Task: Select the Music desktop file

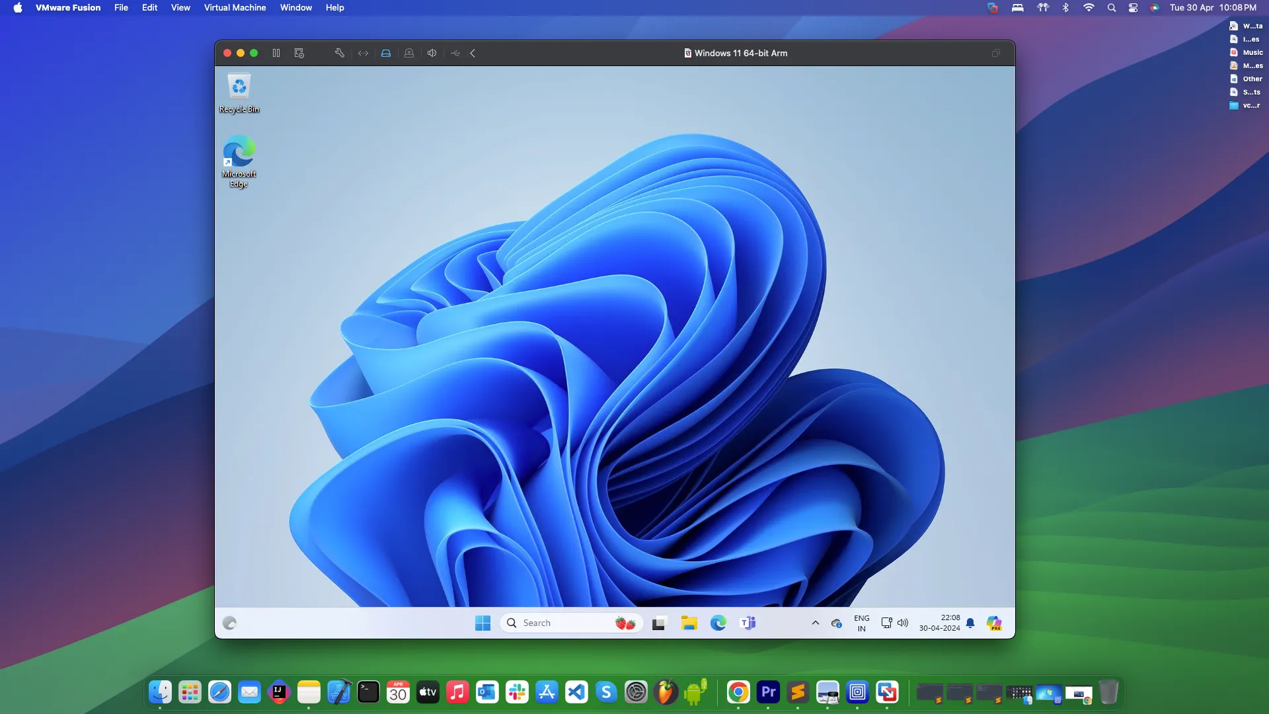Action: pos(1246,52)
